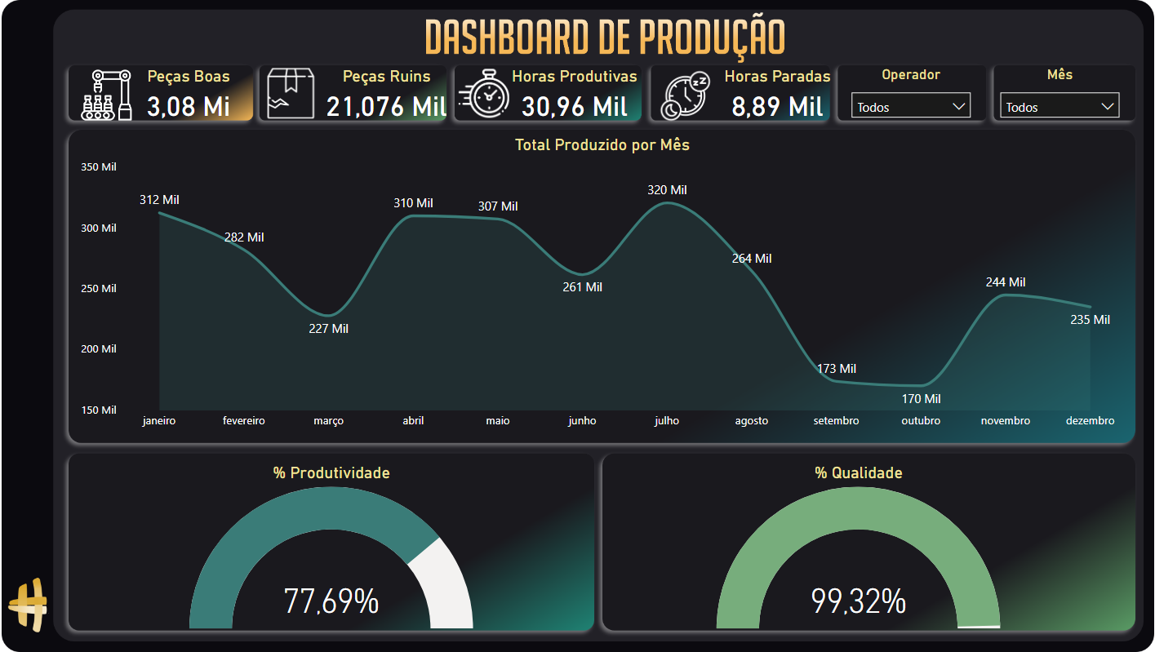1155x652 pixels.
Task: Click the maio axis label
Action: [x=498, y=421]
